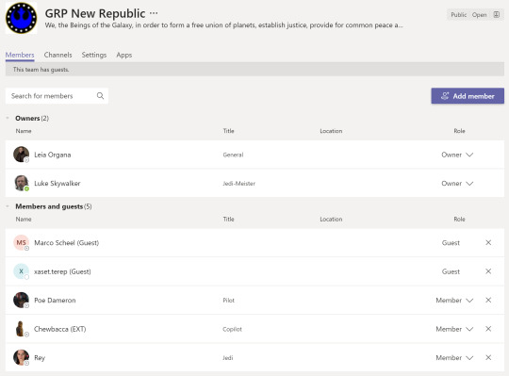The height and width of the screenshot is (376, 509).
Task: Click the GRP New Republic team title
Action: coord(95,13)
